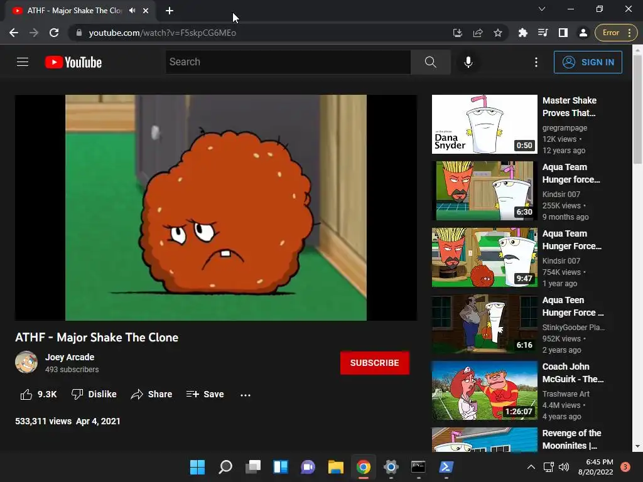Click the URL address bar
The width and height of the screenshot is (643, 482).
click(x=262, y=33)
